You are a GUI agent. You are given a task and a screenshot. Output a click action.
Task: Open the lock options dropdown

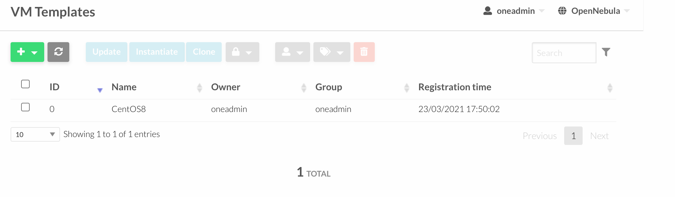pyautogui.click(x=242, y=52)
